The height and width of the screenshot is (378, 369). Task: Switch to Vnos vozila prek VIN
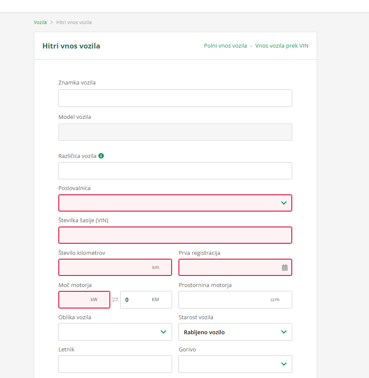click(x=281, y=46)
